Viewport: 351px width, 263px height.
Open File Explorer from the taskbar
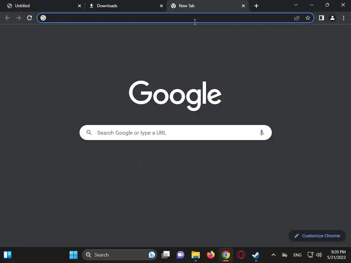196,255
